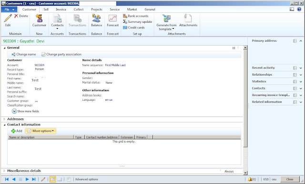Go to next record arrow
The height and width of the screenshot is (184, 305).
(x=27, y=179)
